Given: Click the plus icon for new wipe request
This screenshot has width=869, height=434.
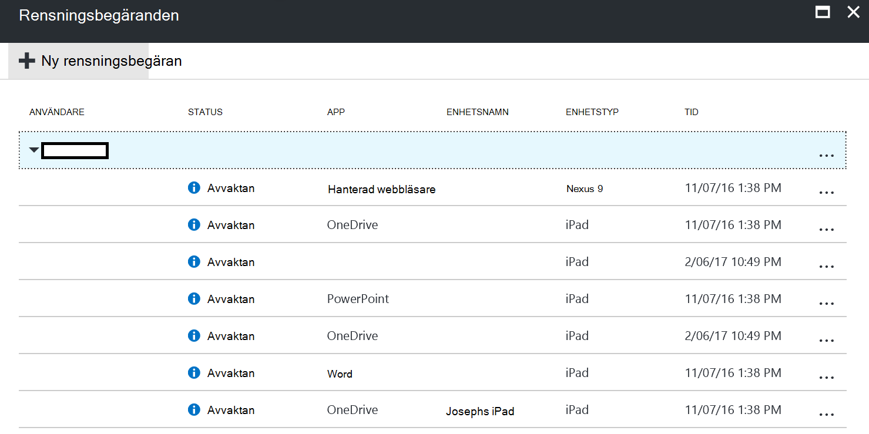Looking at the screenshot, I should [x=27, y=60].
